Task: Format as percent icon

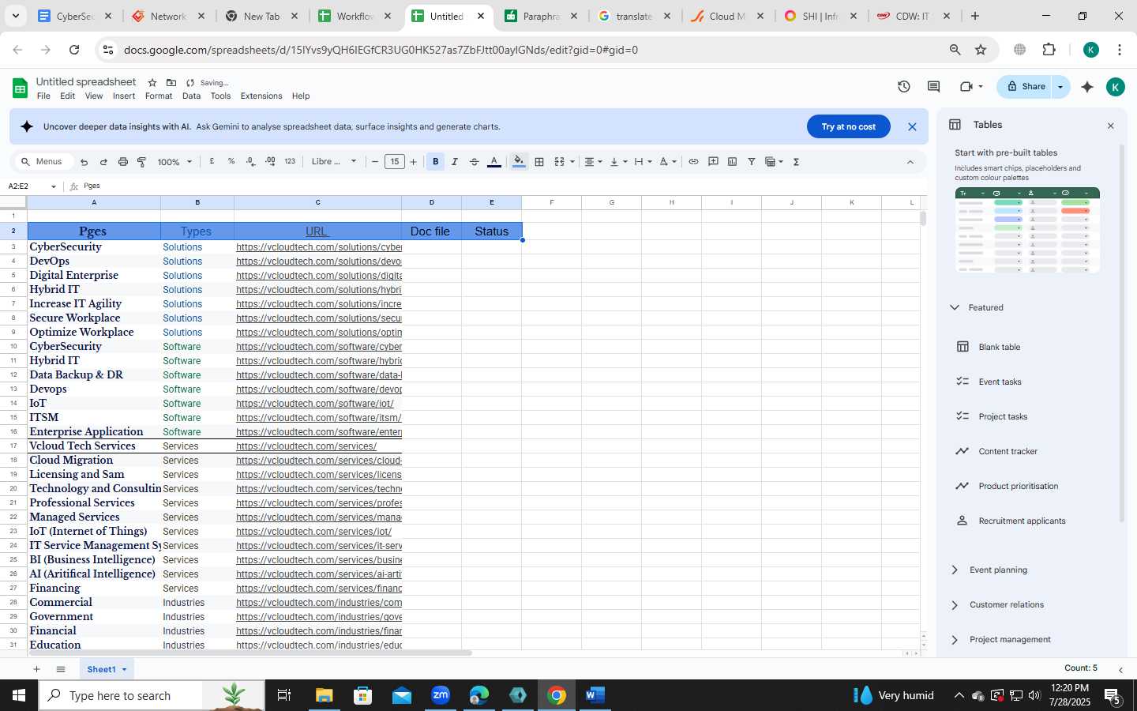Action: point(231,161)
